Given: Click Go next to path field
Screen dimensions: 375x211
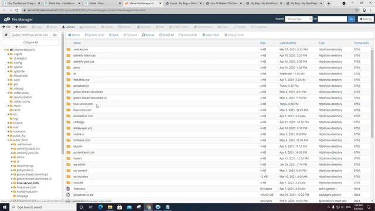Looking at the screenshot, I should click(54, 35).
